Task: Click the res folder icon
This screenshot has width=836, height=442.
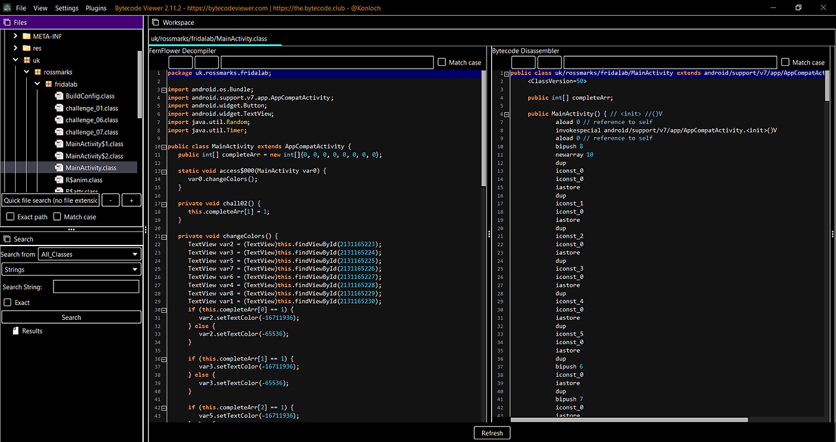Action: (x=27, y=48)
